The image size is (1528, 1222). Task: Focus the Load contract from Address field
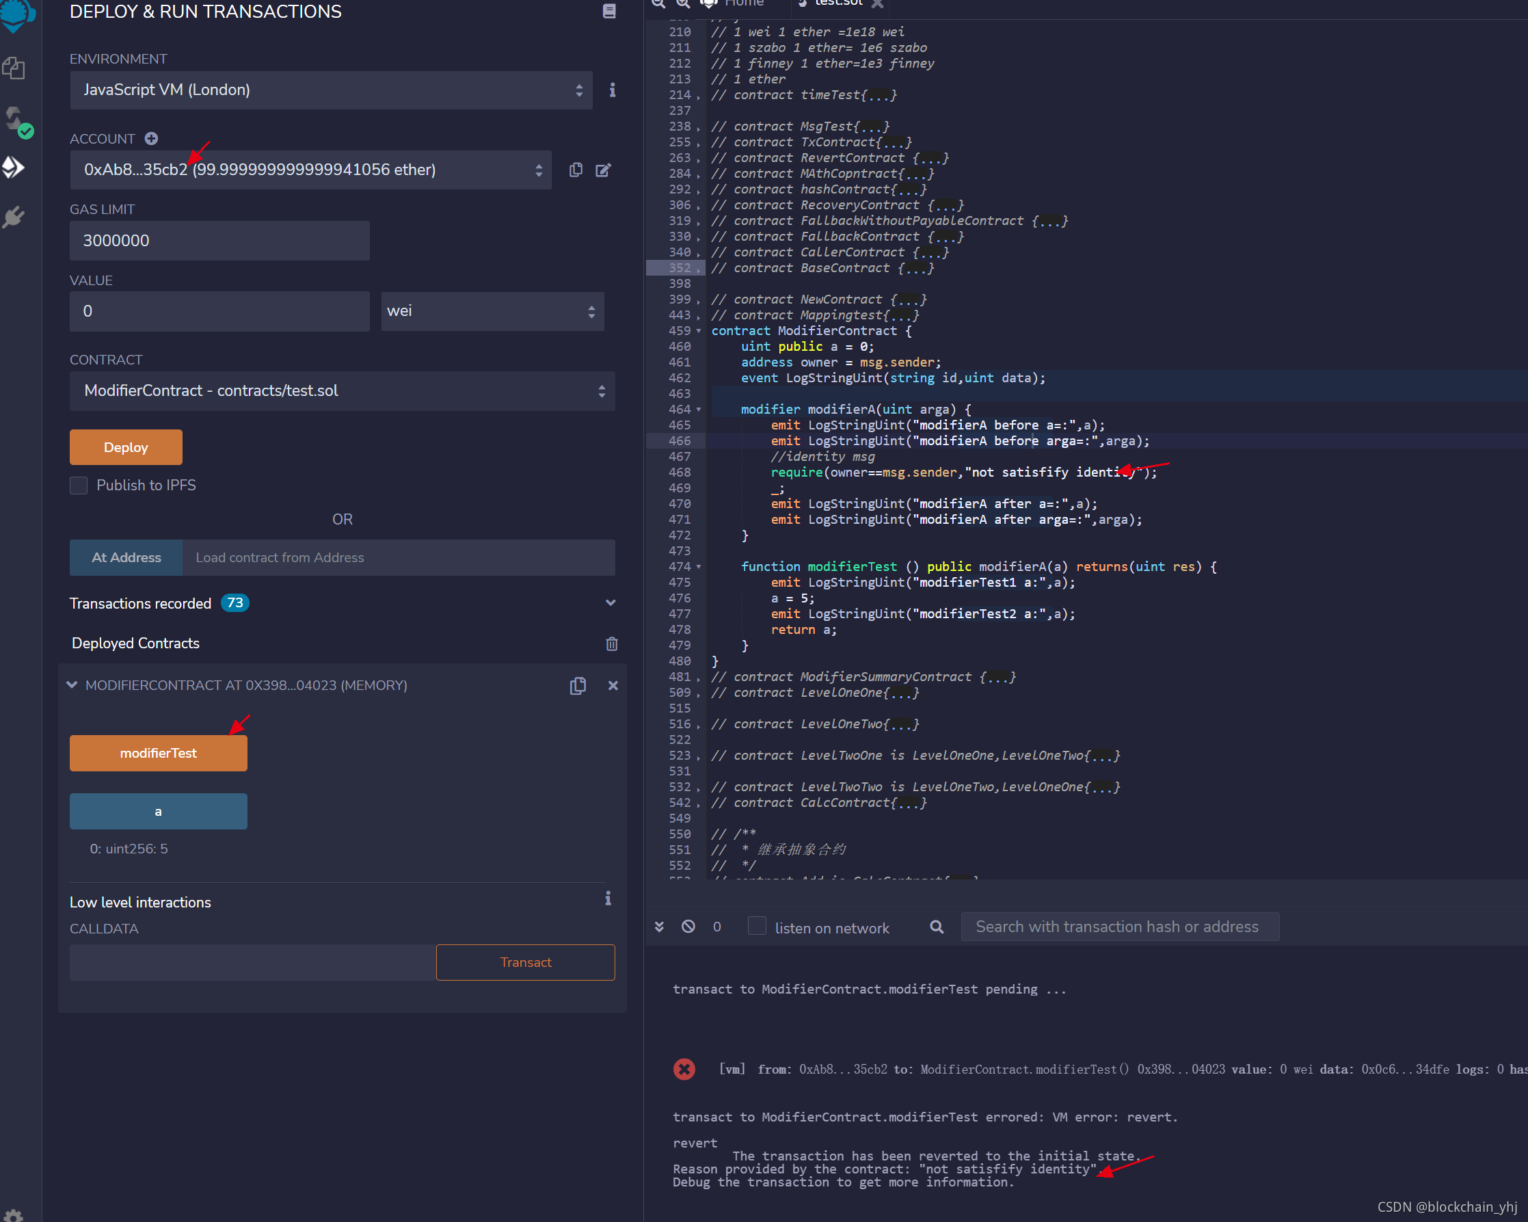399,558
